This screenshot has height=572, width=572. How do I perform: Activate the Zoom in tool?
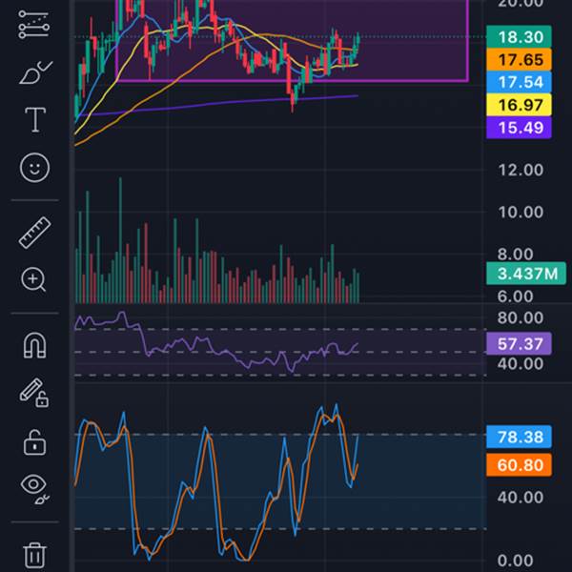click(33, 280)
